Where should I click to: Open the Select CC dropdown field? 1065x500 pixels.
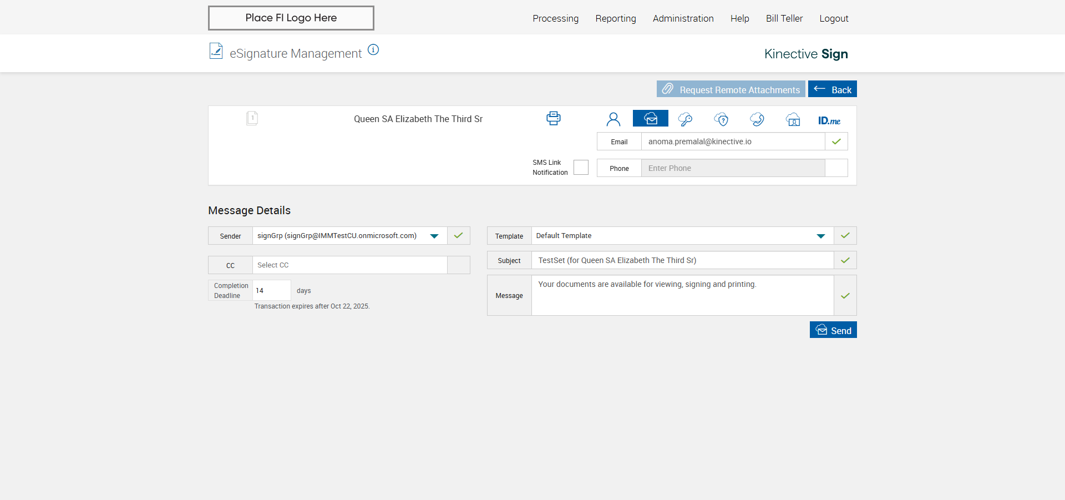(x=349, y=265)
